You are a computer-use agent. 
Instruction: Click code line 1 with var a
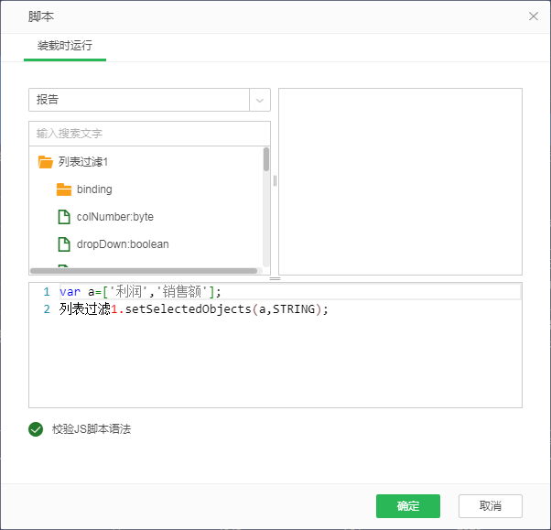(140, 292)
